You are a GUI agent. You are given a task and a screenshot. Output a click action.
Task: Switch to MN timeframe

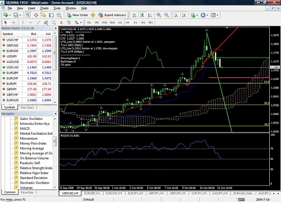click(x=151, y=22)
